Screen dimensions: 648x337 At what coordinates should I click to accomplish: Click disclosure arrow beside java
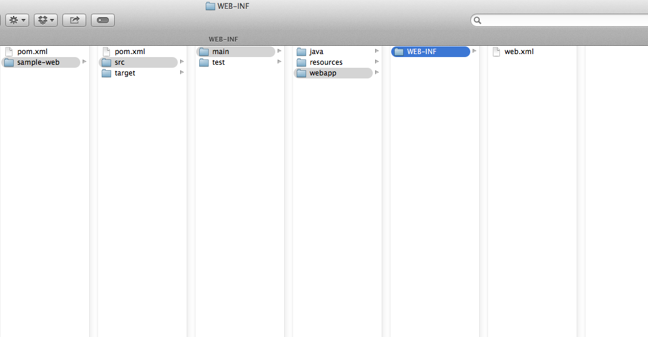(377, 51)
